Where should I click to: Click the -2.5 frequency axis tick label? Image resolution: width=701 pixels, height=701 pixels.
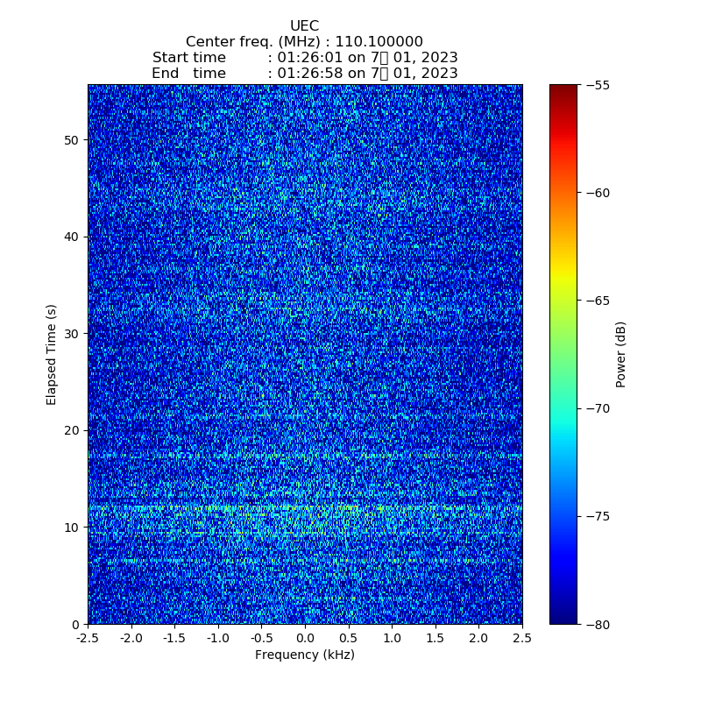[x=88, y=639]
